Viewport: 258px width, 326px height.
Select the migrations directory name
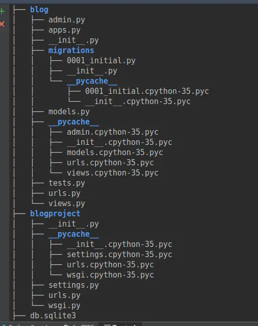click(71, 51)
